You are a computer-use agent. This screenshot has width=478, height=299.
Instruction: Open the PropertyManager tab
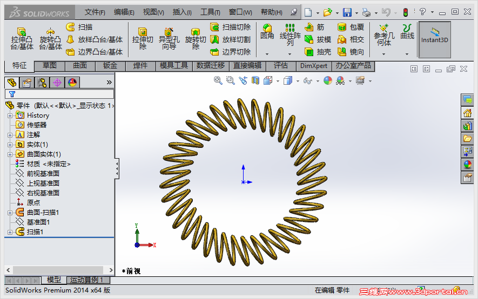tap(27, 83)
